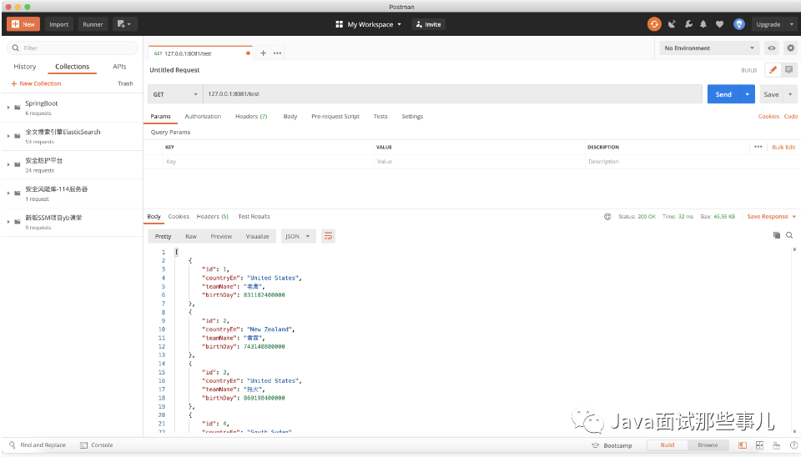Switch to Build mode
801x457 pixels.
pyautogui.click(x=667, y=445)
